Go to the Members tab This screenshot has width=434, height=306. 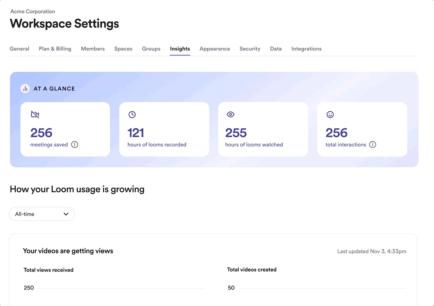pos(93,49)
